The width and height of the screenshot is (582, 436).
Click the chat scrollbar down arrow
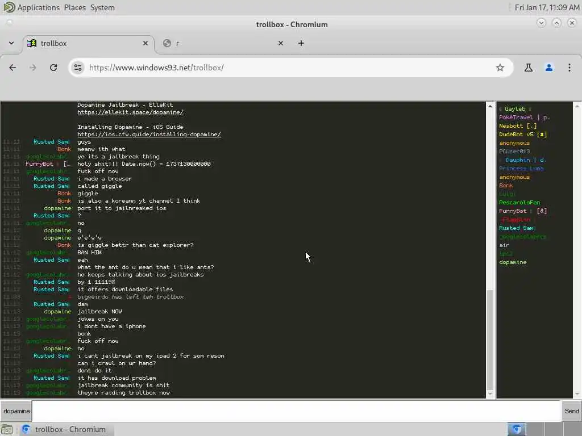490,394
